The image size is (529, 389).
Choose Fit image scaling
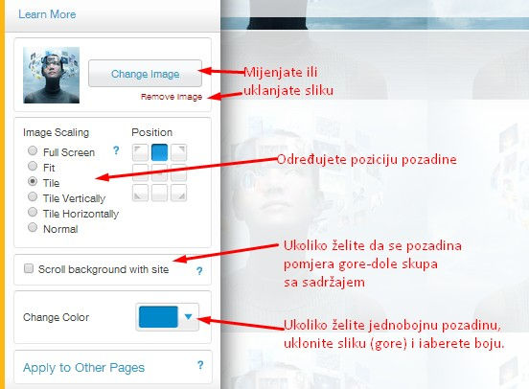tap(33, 166)
